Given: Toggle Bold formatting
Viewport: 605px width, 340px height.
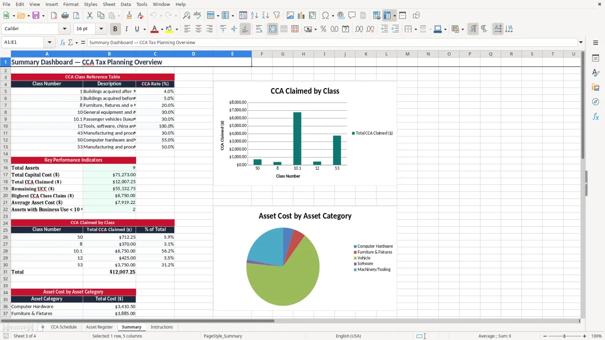Looking at the screenshot, I should [x=115, y=29].
